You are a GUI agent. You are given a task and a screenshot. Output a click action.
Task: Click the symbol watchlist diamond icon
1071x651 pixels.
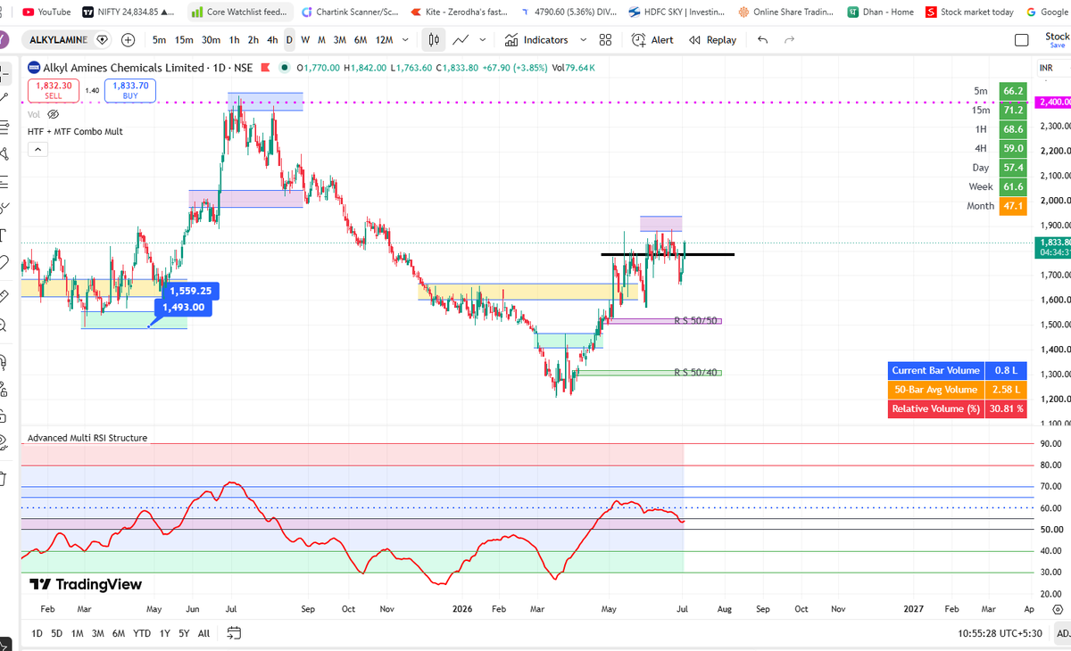[102, 40]
